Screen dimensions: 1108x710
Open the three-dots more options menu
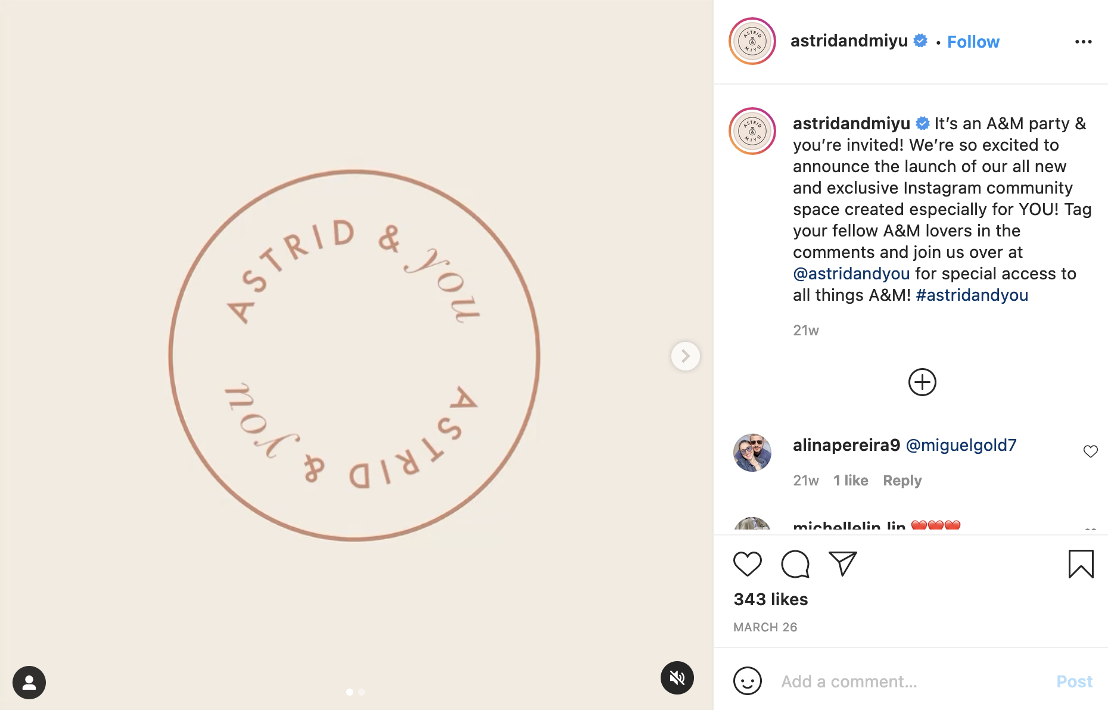1083,42
